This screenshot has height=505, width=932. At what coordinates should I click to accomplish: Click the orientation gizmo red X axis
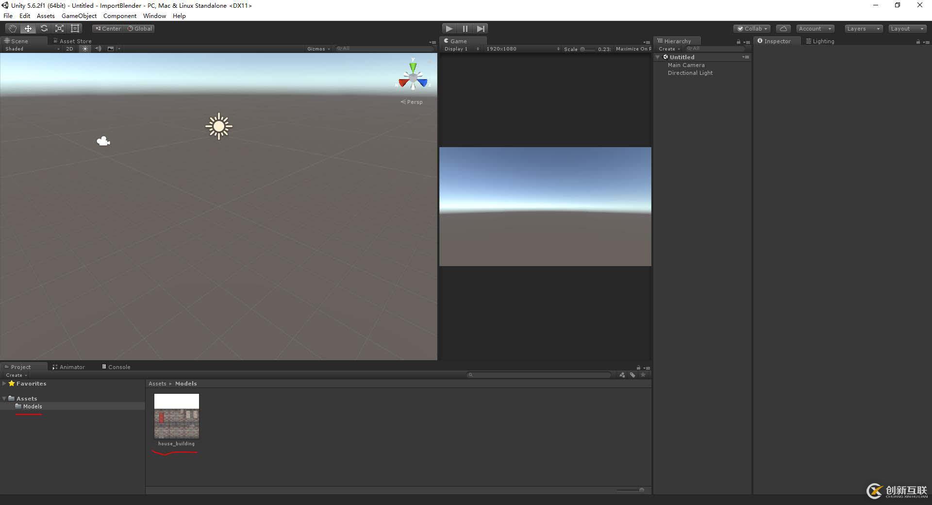point(403,83)
